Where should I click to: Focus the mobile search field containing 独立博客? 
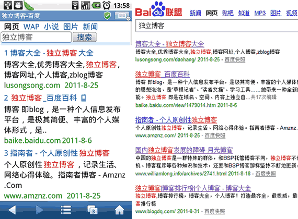coord(36,37)
